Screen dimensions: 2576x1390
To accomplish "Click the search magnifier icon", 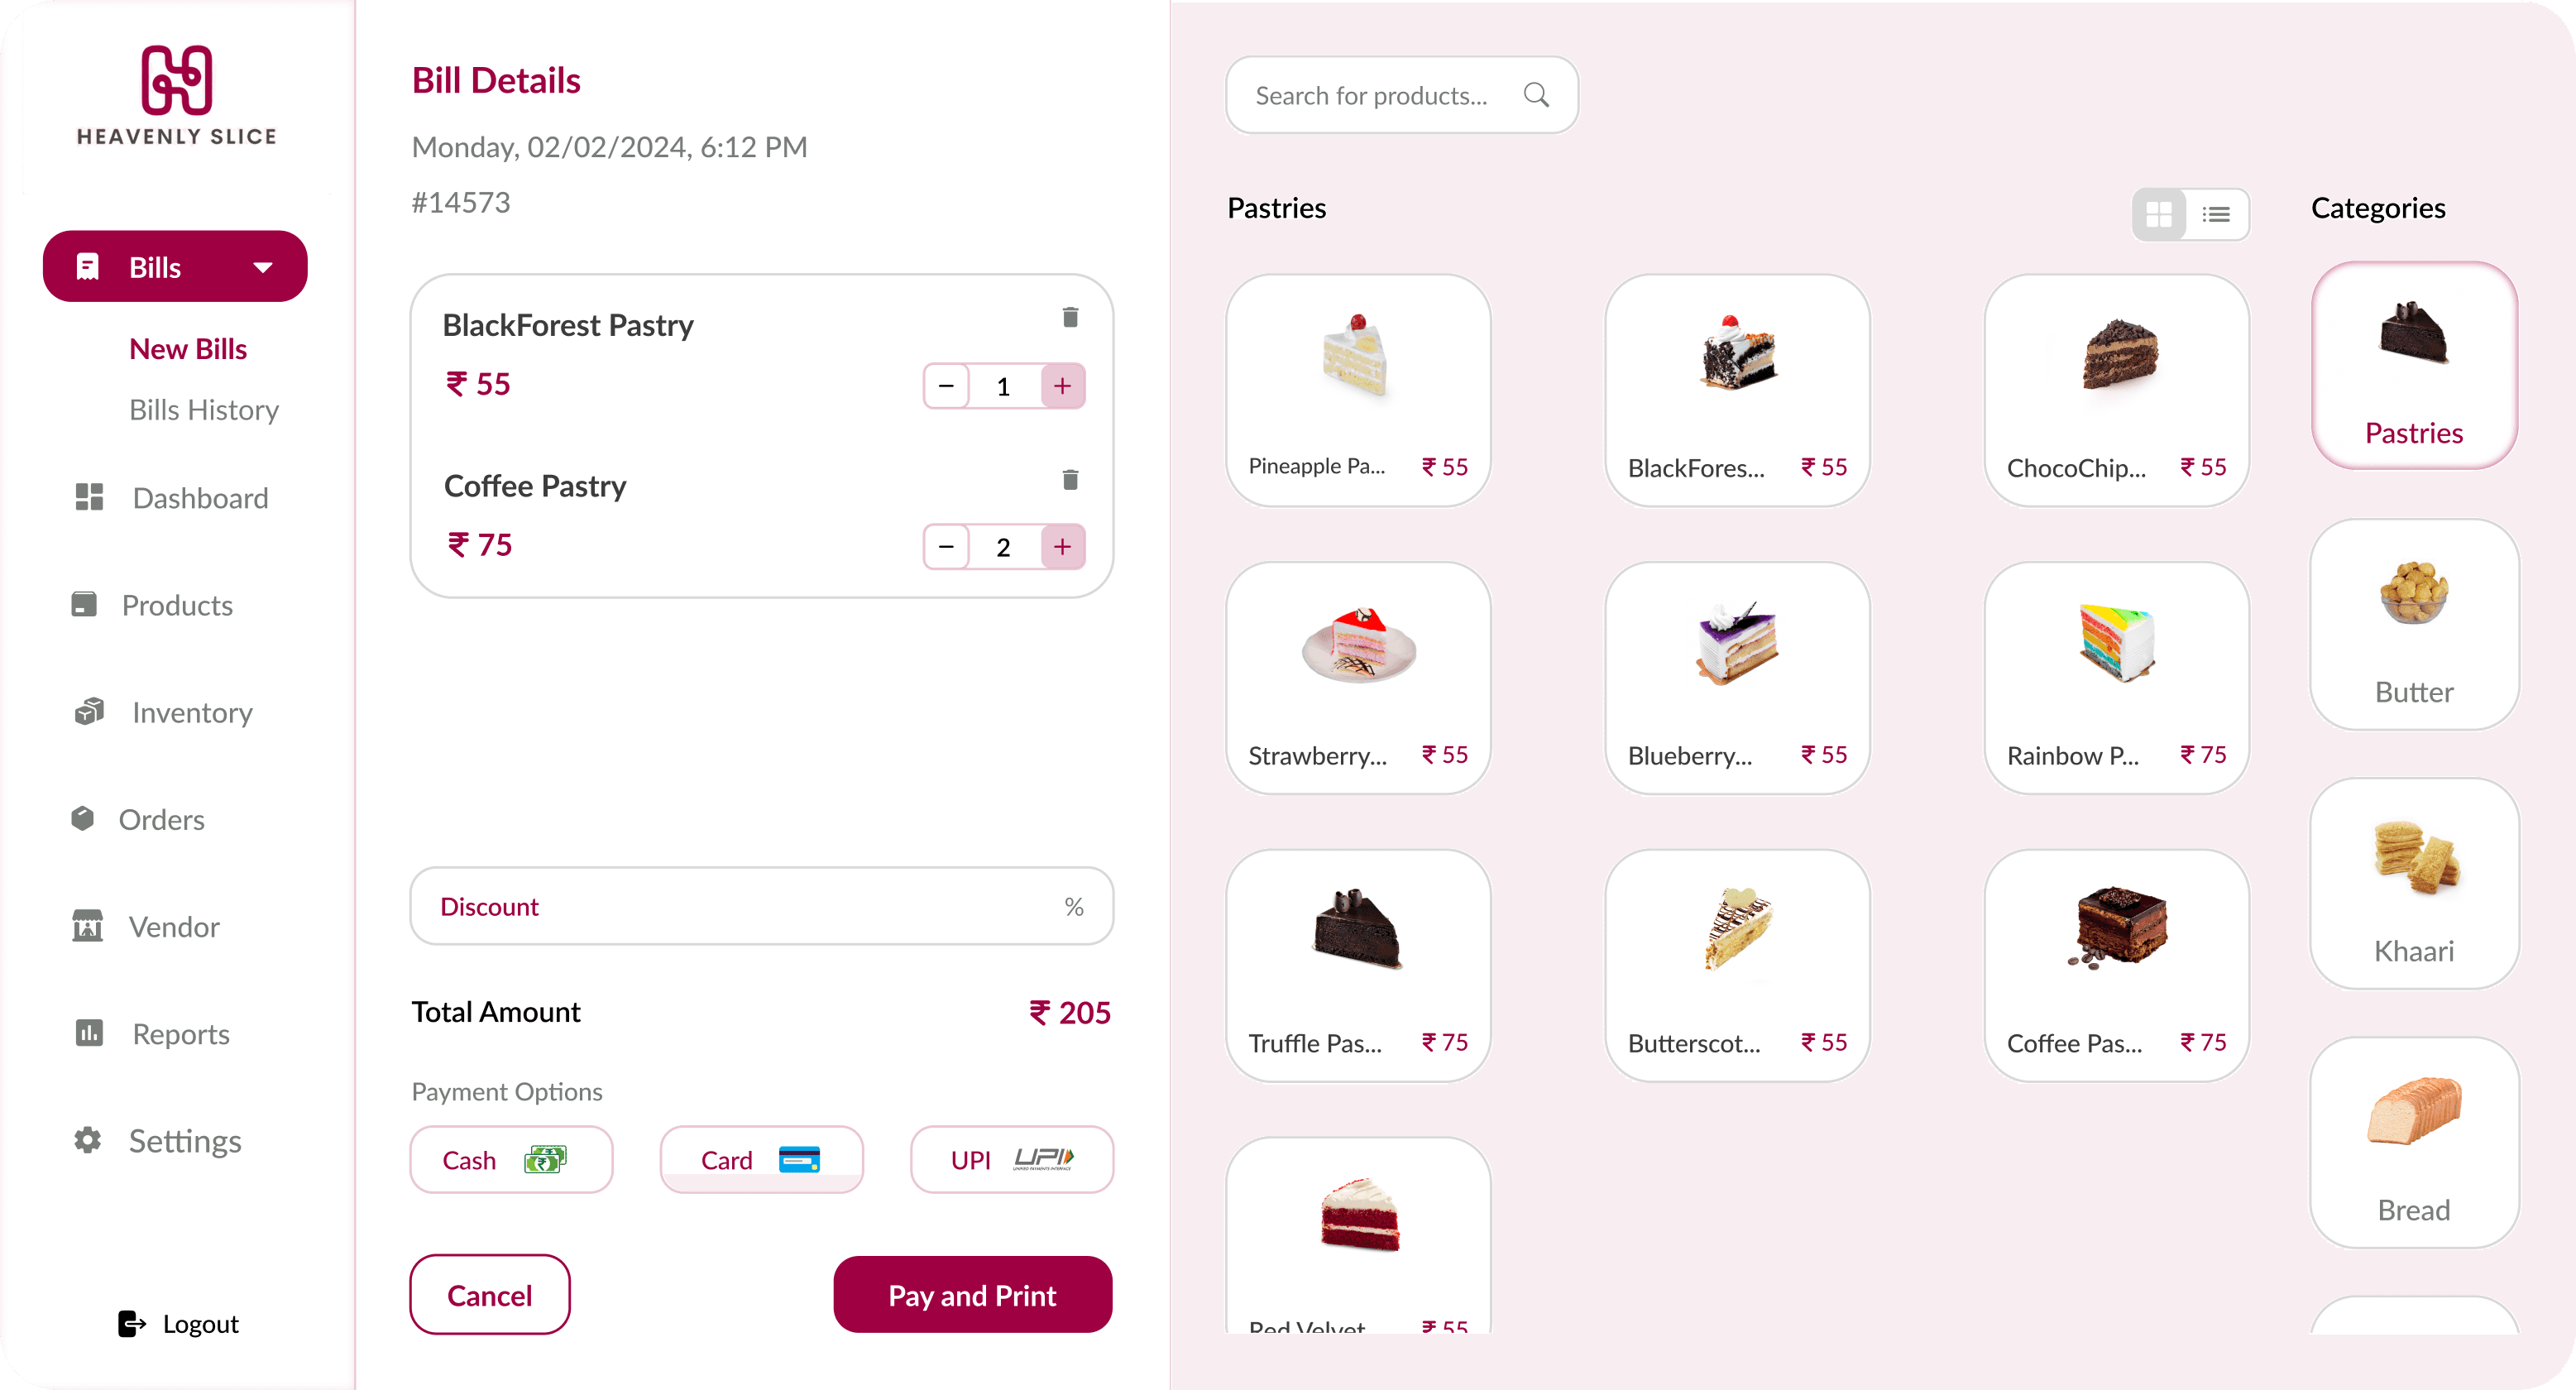I will 1536,95.
